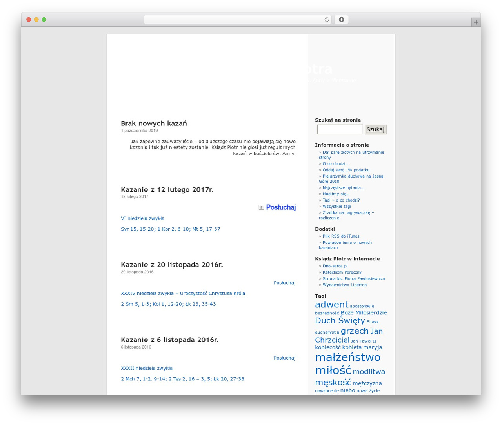Image resolution: width=502 pixels, height=425 pixels.
Task: Open 'Zrzutka na nagrywaczkę – rozliczenie' link
Action: click(346, 215)
